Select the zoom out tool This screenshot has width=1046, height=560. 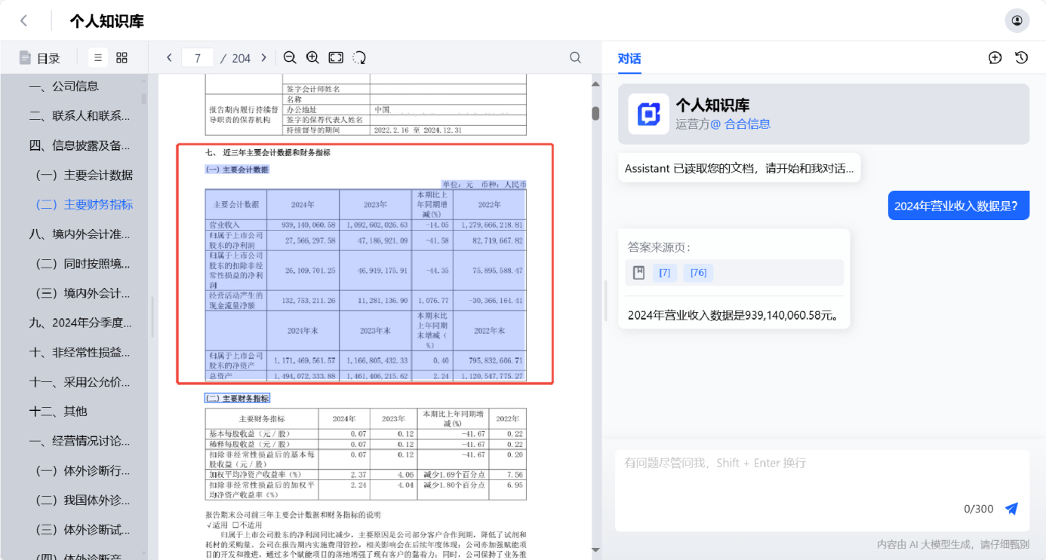[290, 57]
